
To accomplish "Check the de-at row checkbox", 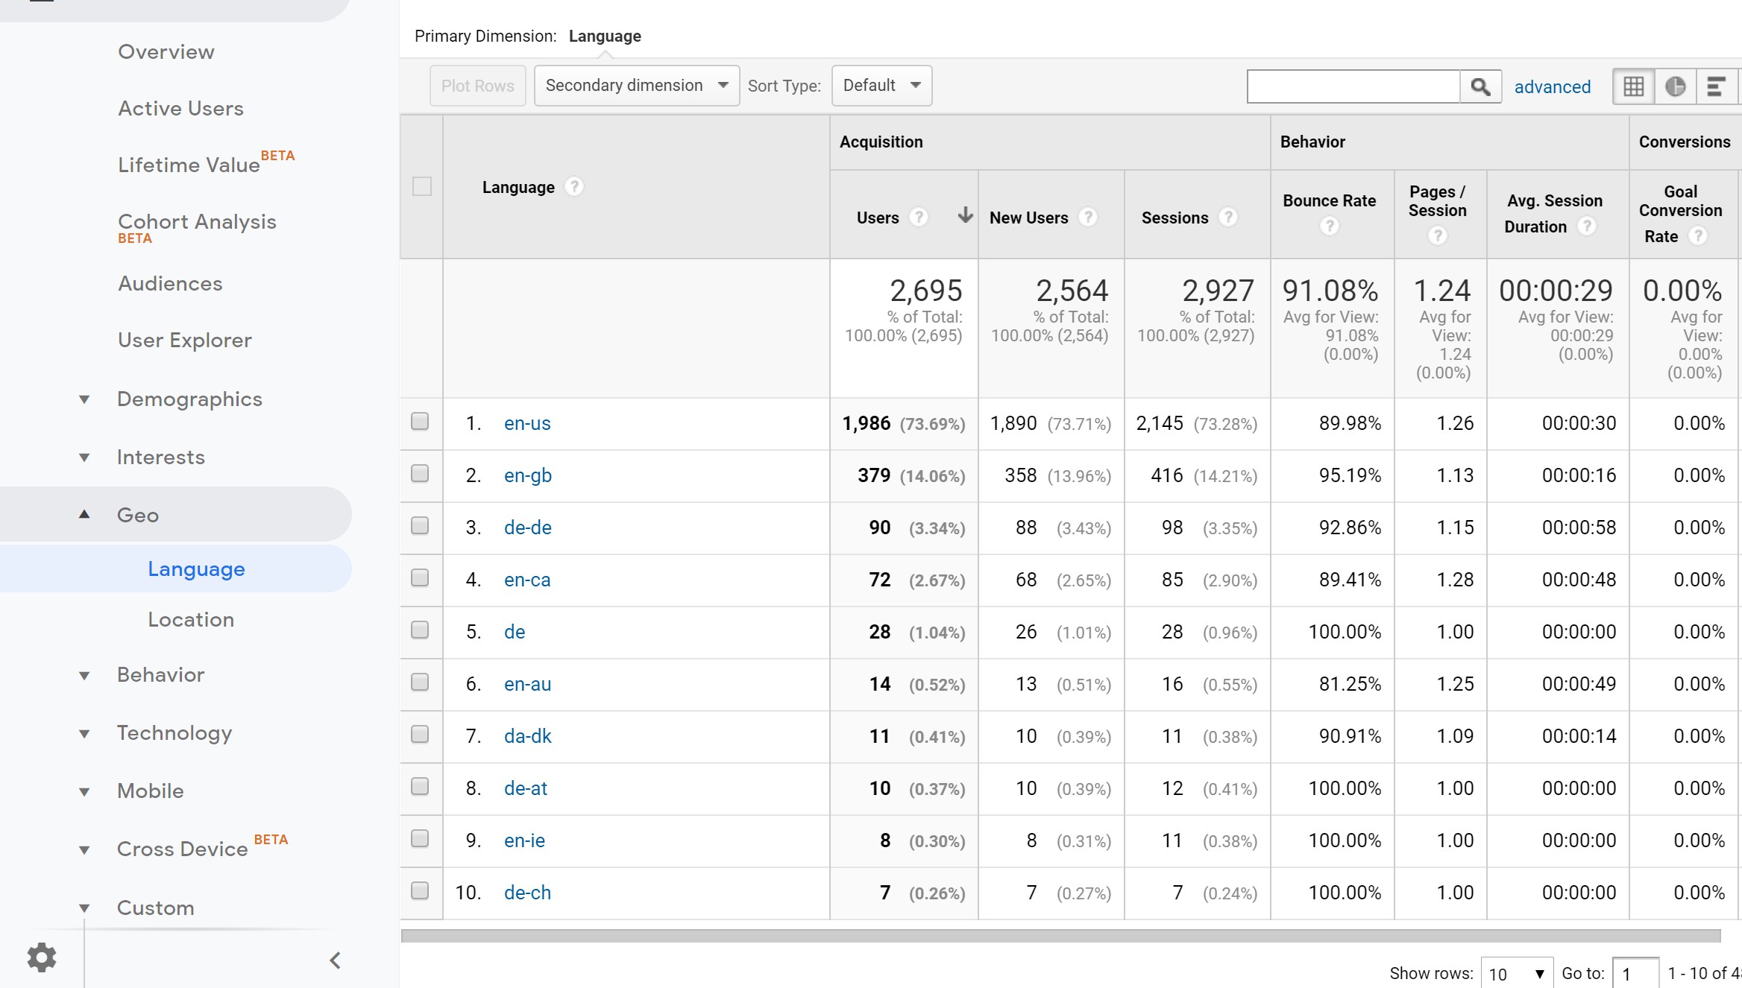I will coord(420,787).
